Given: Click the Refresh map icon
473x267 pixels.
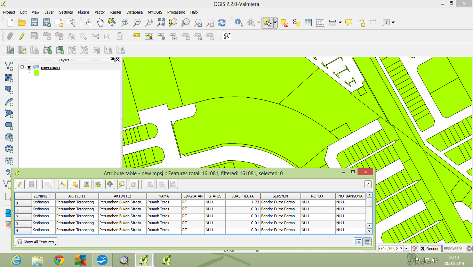Looking at the screenshot, I should point(222,23).
